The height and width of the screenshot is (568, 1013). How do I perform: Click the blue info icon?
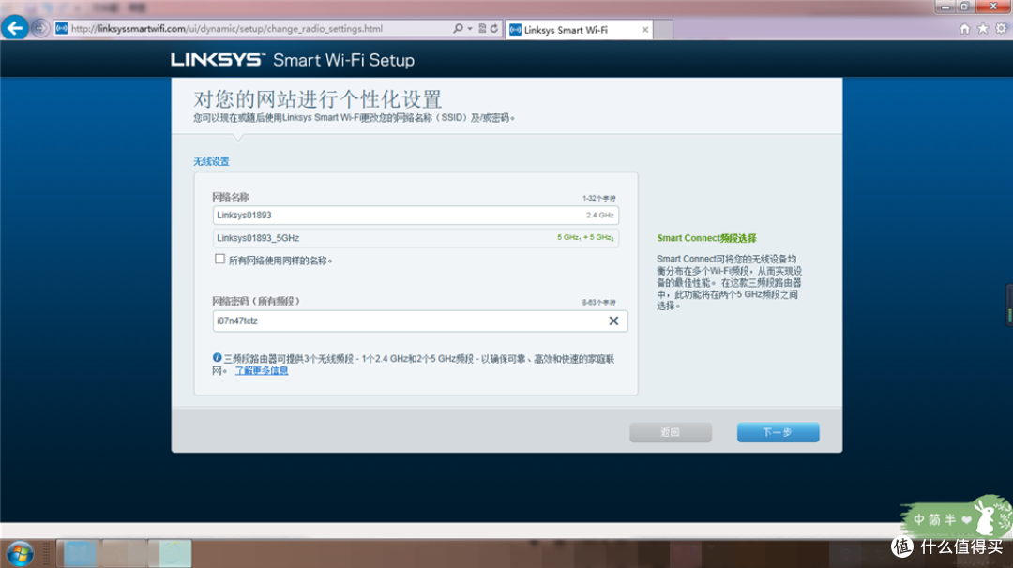[217, 358]
